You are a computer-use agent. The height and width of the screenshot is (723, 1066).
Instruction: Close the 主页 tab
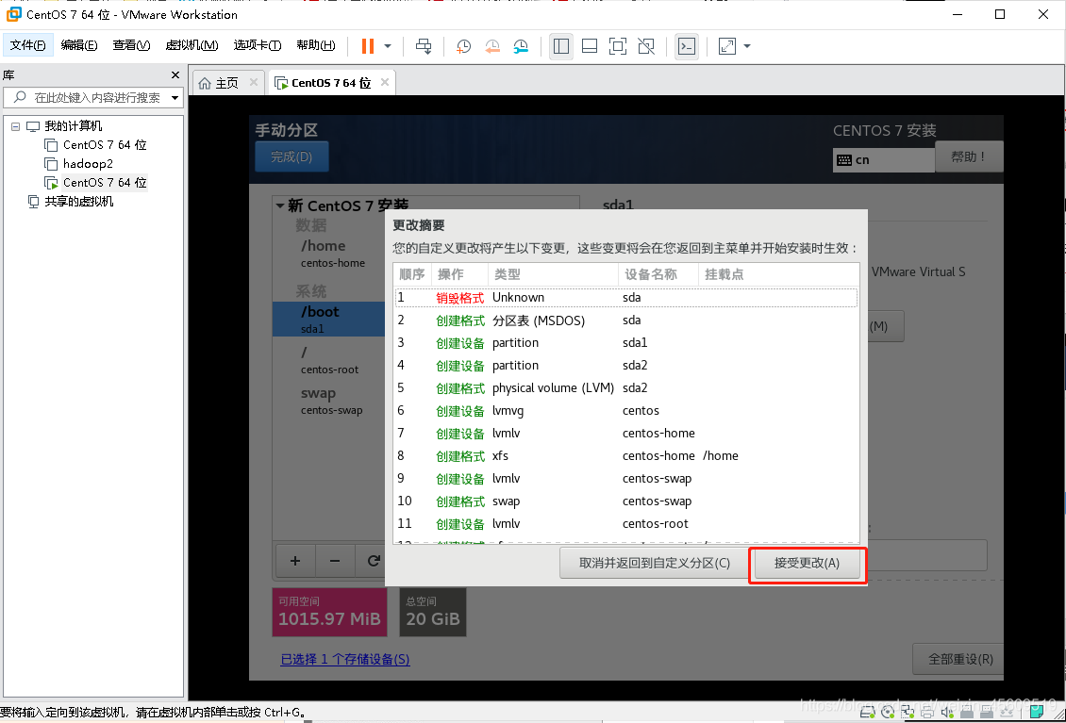click(254, 82)
